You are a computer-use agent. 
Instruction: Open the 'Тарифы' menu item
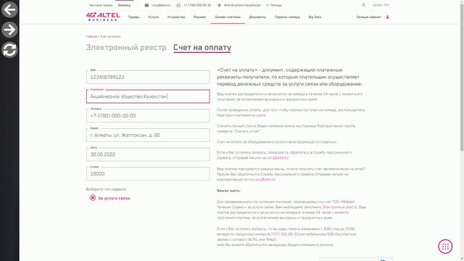click(x=133, y=17)
